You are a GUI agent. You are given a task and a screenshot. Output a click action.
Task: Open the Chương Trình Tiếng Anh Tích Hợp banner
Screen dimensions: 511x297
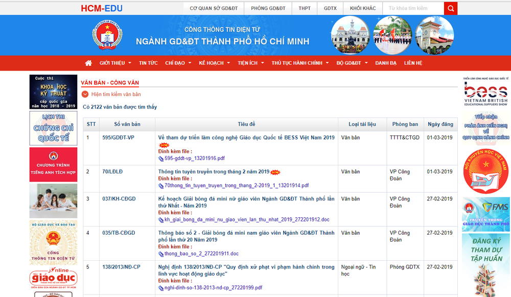click(x=54, y=165)
